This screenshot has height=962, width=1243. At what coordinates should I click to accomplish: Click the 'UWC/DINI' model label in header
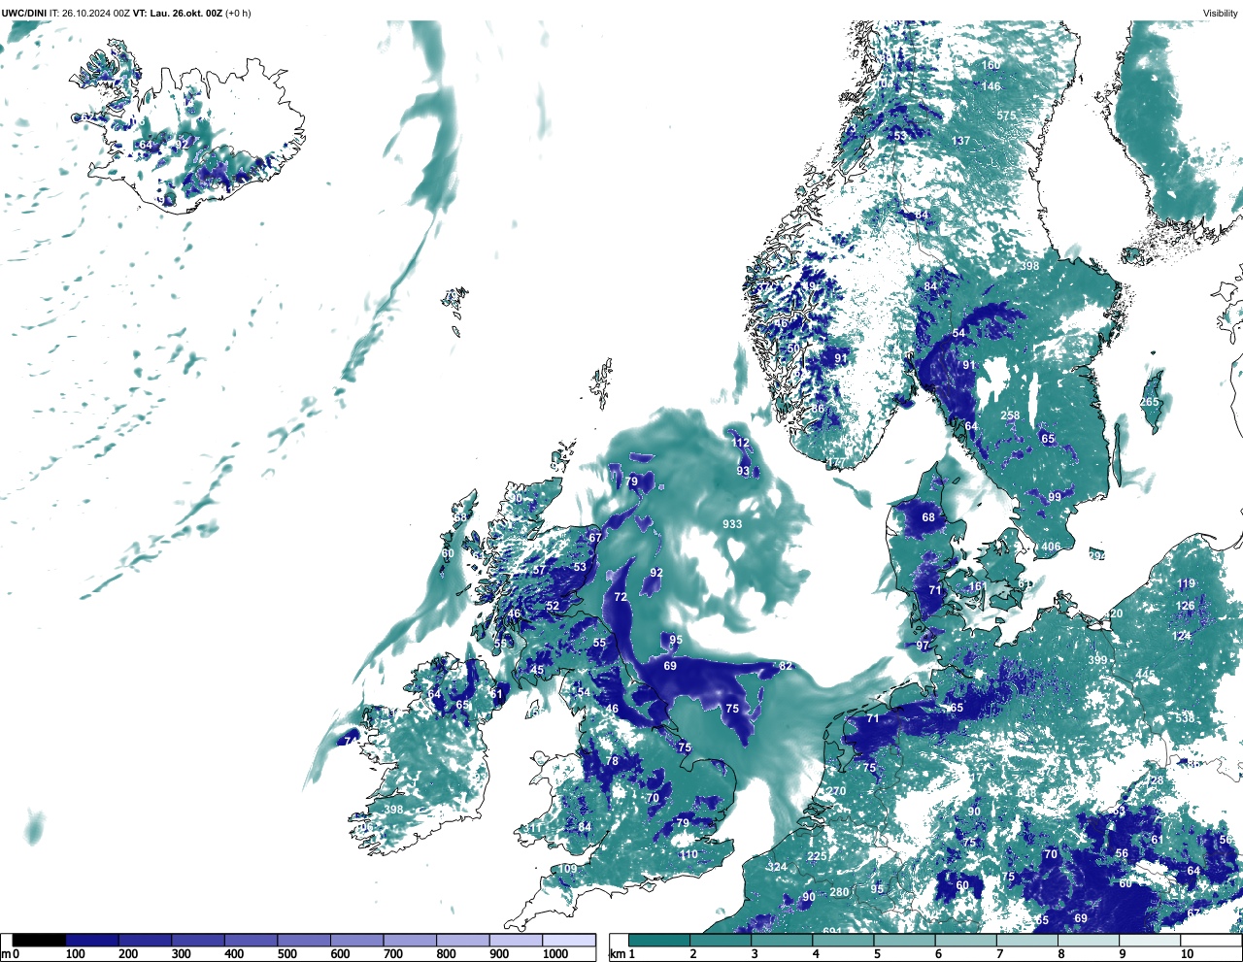point(24,13)
